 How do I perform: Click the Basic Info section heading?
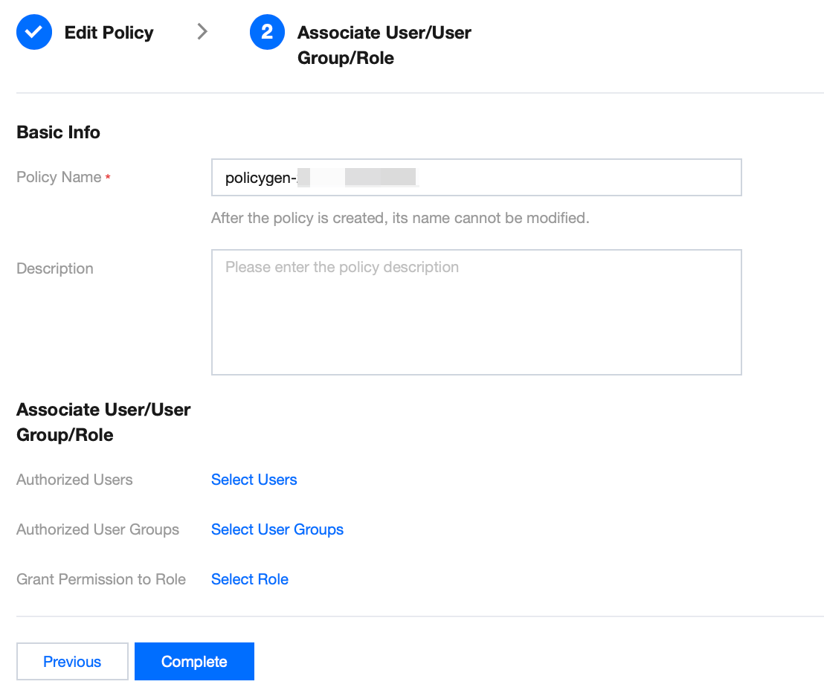[x=58, y=132]
